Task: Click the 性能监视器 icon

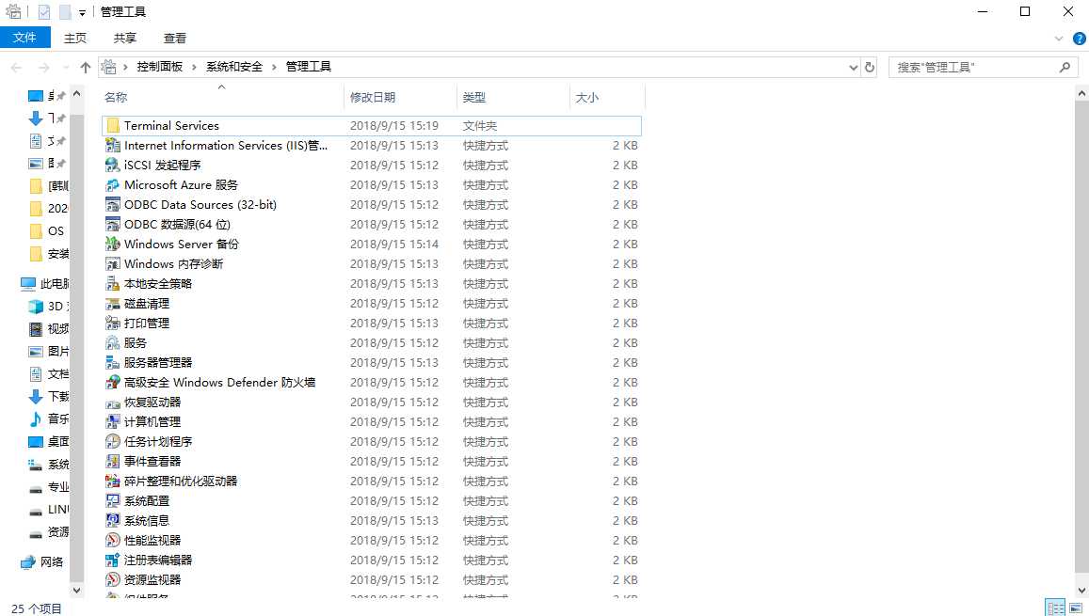Action: tap(113, 541)
